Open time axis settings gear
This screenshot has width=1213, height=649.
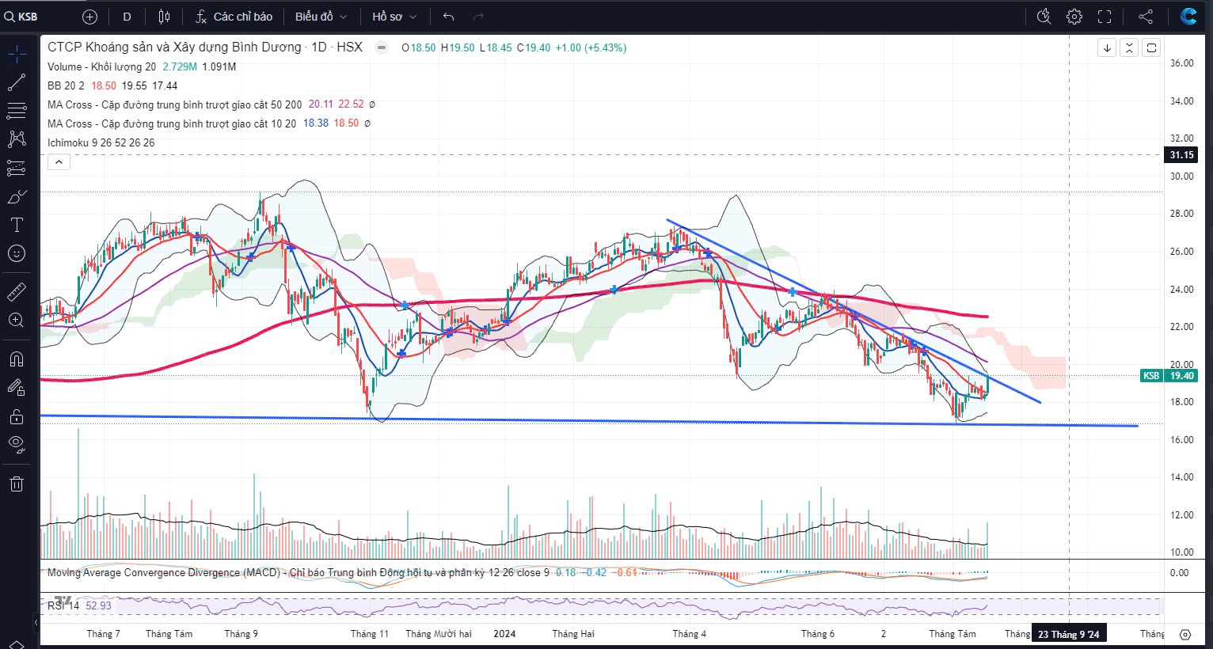[1185, 634]
